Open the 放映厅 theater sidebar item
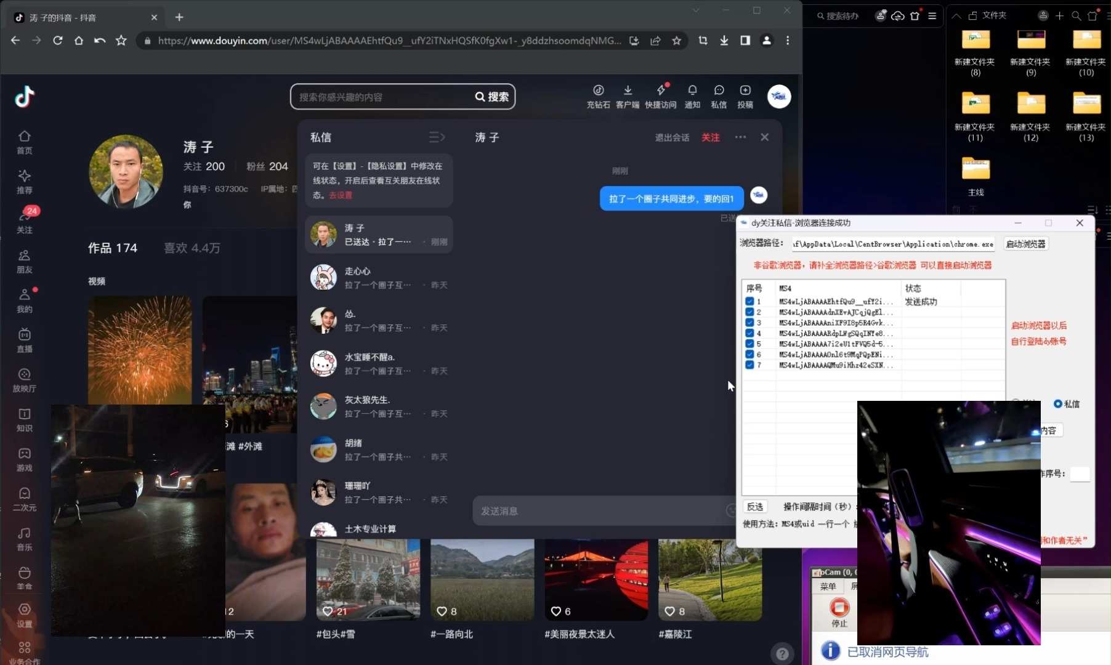The image size is (1111, 665). click(x=24, y=381)
